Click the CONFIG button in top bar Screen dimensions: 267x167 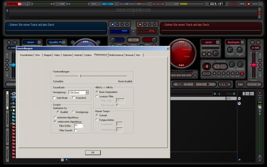(233, 4)
